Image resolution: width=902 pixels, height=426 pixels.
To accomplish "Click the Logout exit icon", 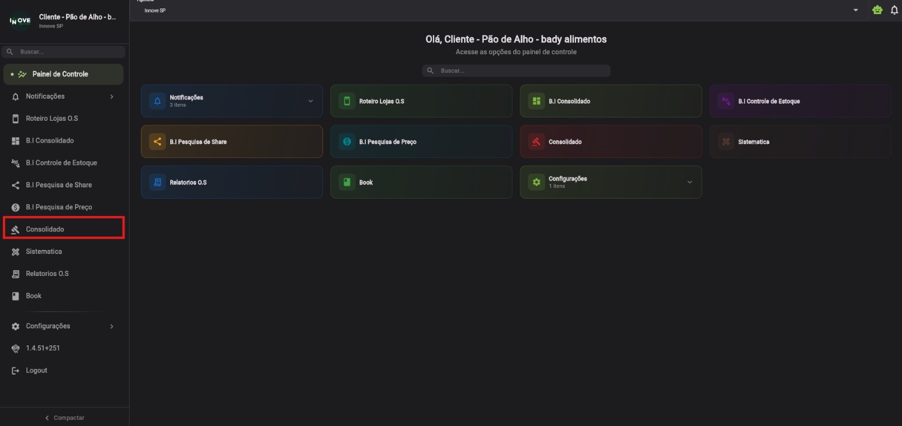I will (15, 371).
